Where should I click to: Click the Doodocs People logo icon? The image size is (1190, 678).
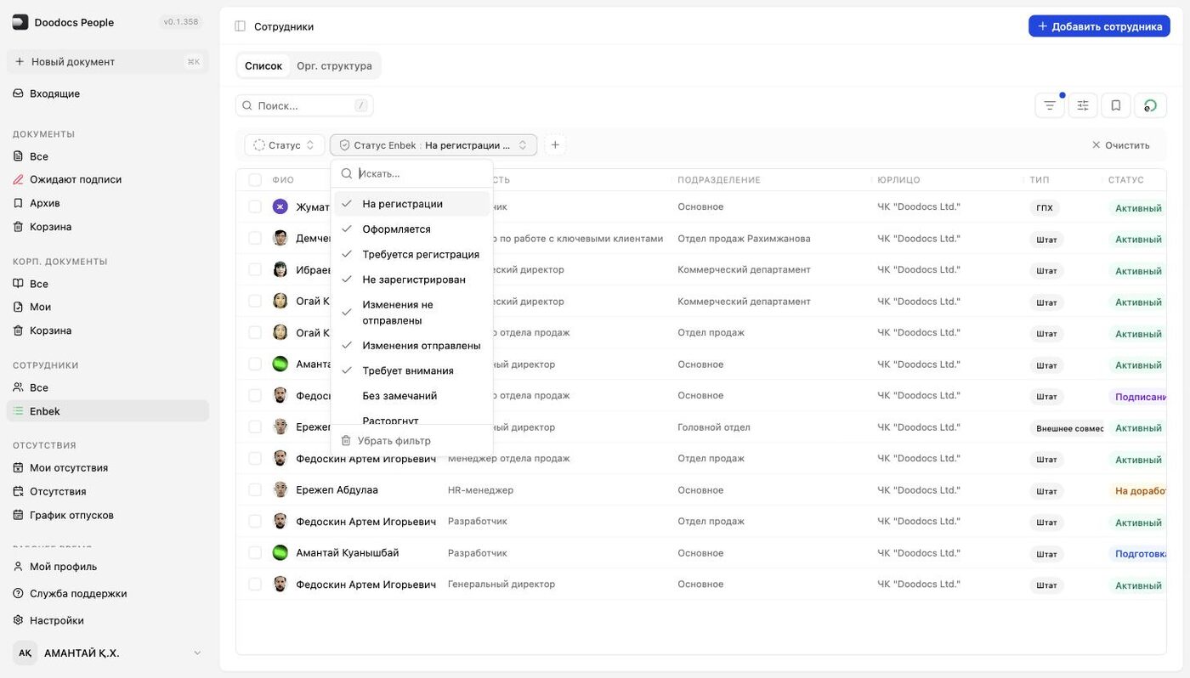click(20, 22)
